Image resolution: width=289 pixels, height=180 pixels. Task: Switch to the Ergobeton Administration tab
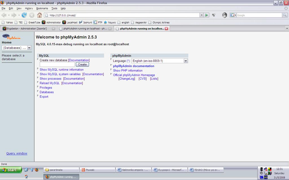pos(29,28)
